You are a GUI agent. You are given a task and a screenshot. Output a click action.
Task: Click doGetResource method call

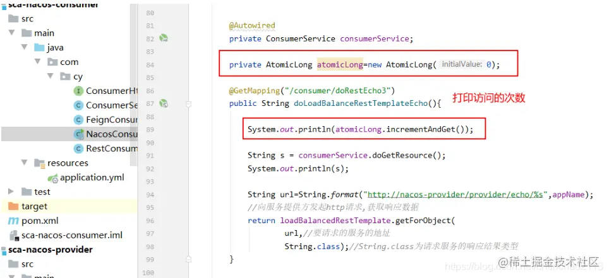402,156
